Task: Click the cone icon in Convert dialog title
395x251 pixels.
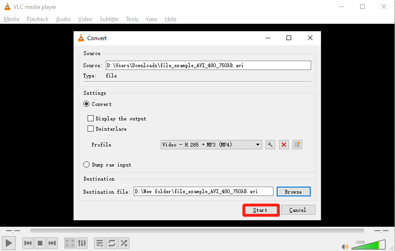Action: 81,38
